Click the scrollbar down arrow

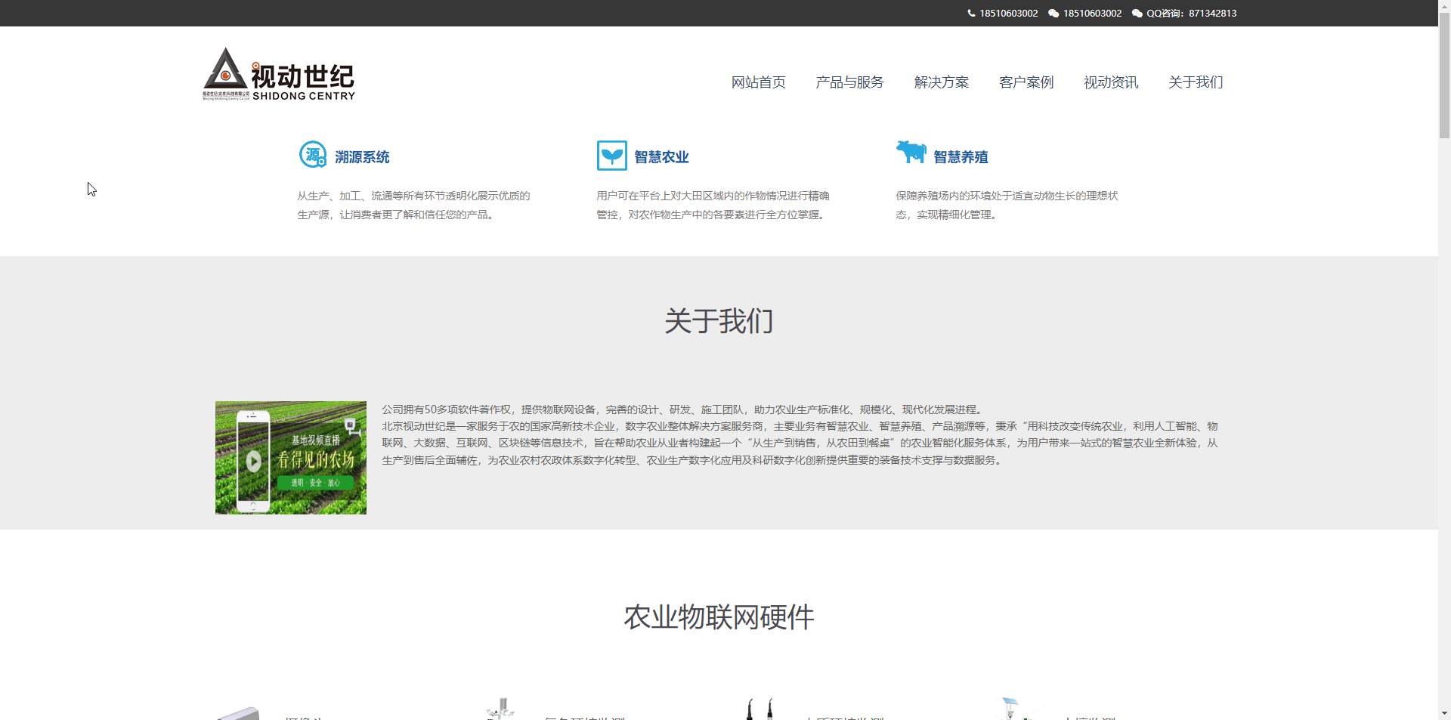click(x=1444, y=713)
